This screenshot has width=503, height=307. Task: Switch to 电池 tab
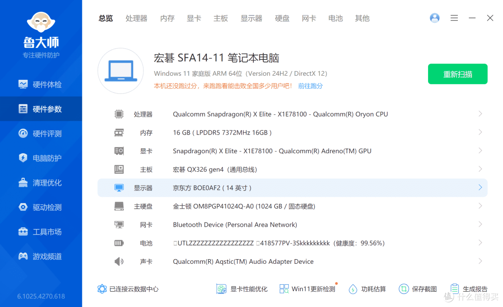tap(335, 18)
